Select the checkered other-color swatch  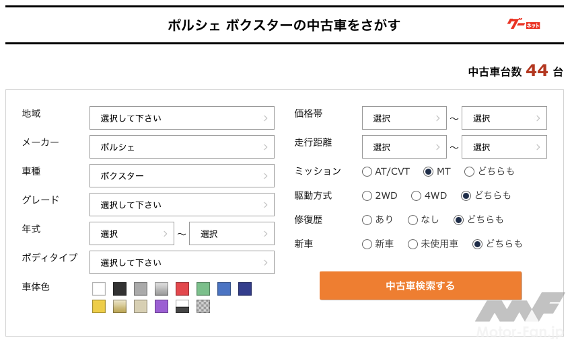tap(203, 306)
